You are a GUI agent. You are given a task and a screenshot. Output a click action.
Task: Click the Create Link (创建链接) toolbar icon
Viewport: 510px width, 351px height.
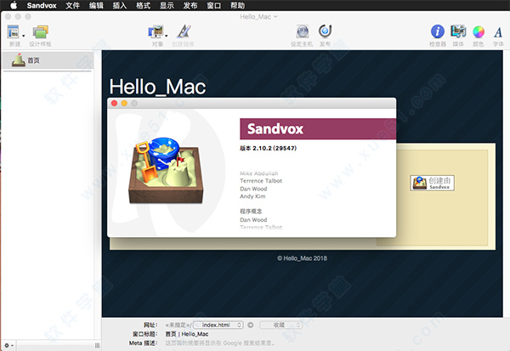click(184, 31)
